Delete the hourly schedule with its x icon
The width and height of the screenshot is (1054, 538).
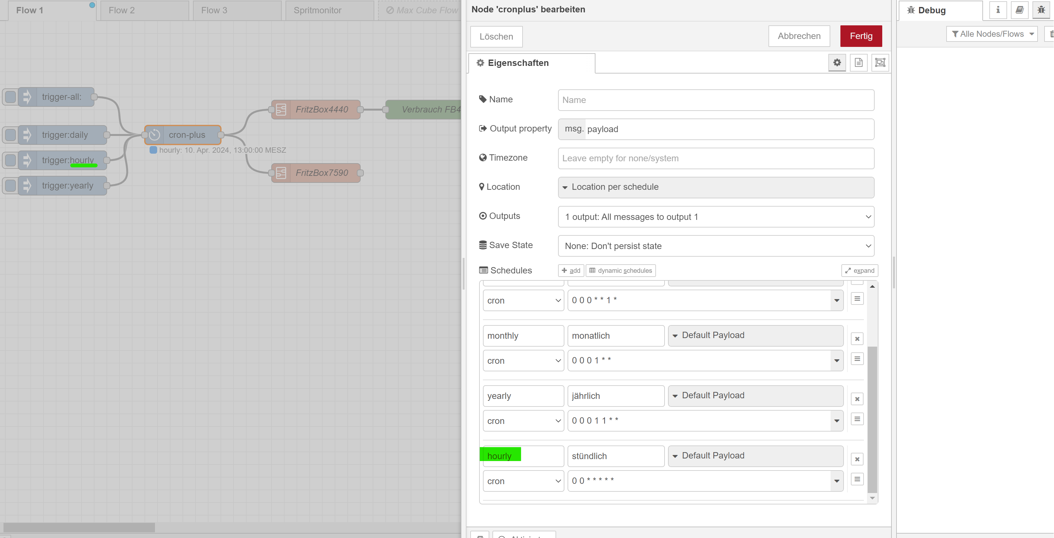pos(857,459)
